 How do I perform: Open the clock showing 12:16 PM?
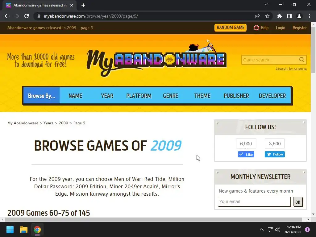(293, 230)
